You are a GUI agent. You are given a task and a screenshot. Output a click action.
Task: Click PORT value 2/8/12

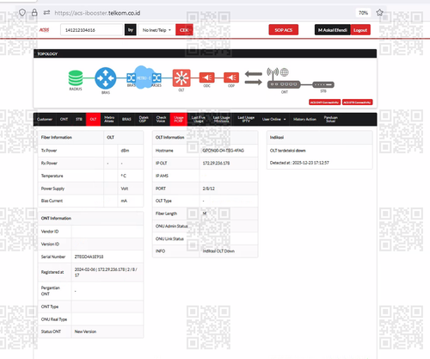(x=209, y=189)
